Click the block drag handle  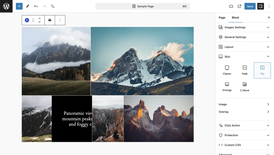(x=33, y=20)
